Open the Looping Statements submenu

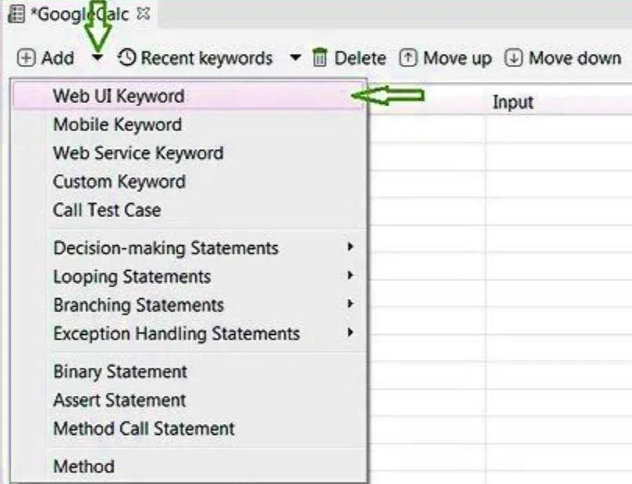132,276
